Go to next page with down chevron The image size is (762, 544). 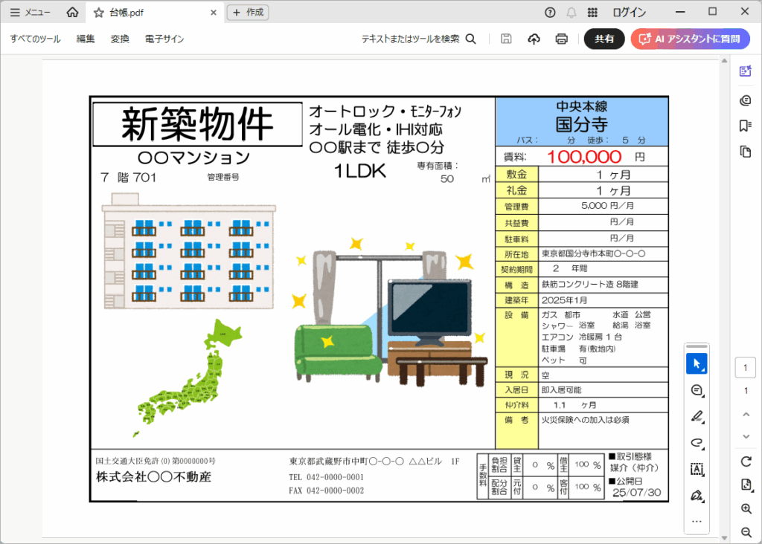click(x=746, y=435)
